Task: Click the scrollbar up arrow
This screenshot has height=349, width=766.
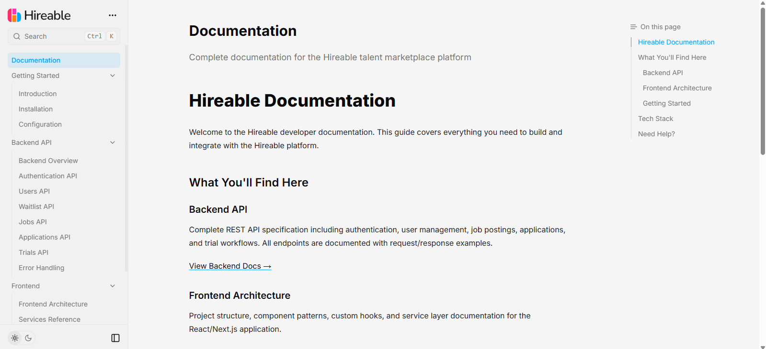Action: 763,3
